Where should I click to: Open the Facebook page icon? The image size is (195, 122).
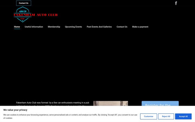[176, 3]
